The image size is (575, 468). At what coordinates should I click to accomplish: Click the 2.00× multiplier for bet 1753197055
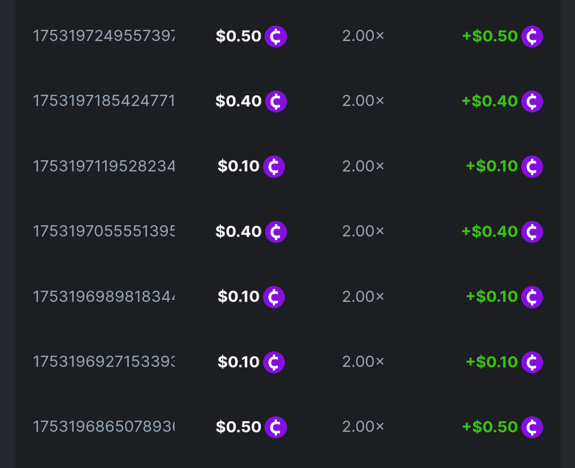(x=363, y=231)
